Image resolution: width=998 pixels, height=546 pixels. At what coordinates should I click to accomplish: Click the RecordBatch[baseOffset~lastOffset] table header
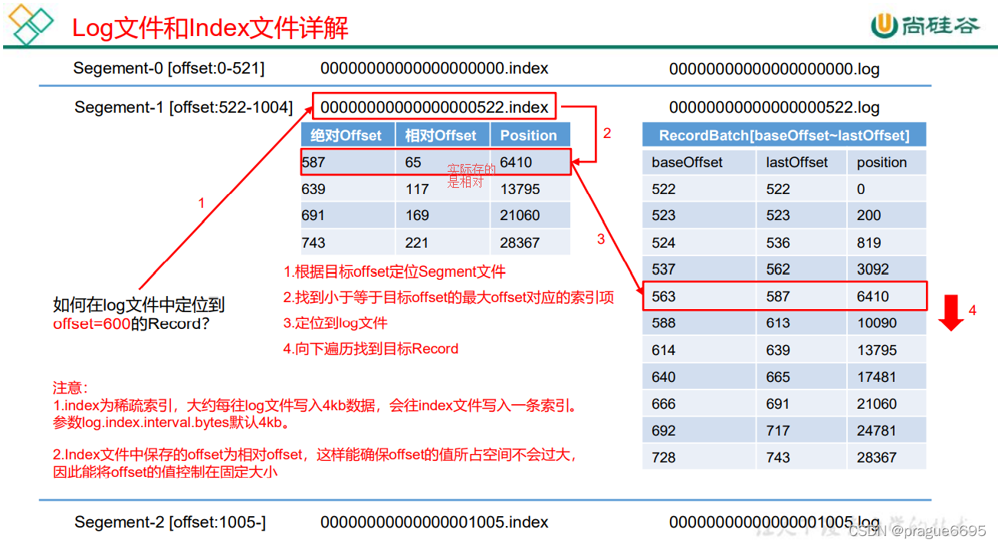[x=784, y=136]
